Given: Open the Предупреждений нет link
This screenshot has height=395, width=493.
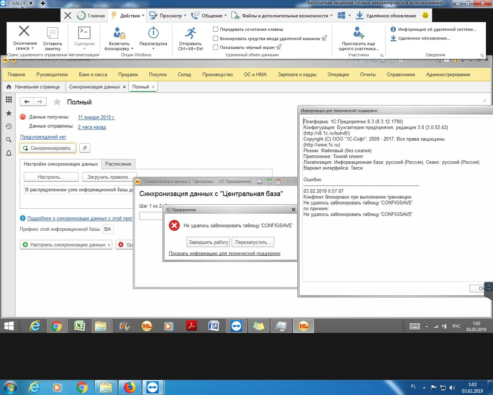Looking at the screenshot, I should click(43, 137).
